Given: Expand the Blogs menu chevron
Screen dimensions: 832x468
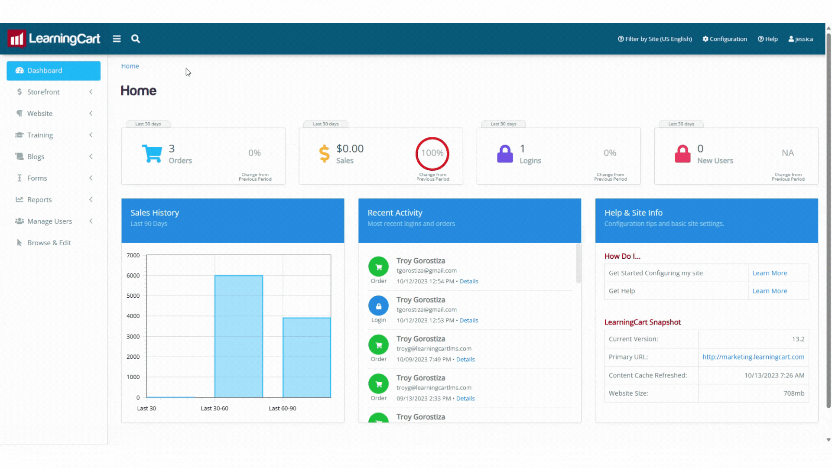Looking at the screenshot, I should 91,156.
